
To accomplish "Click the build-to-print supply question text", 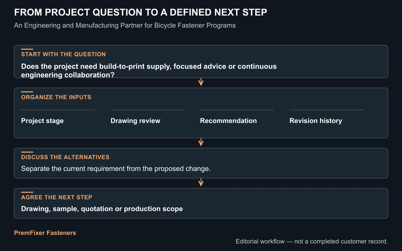I will pyautogui.click(x=149, y=71).
